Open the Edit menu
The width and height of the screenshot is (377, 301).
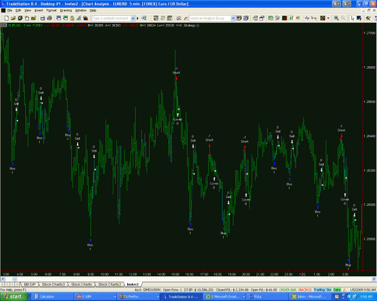(x=18, y=10)
